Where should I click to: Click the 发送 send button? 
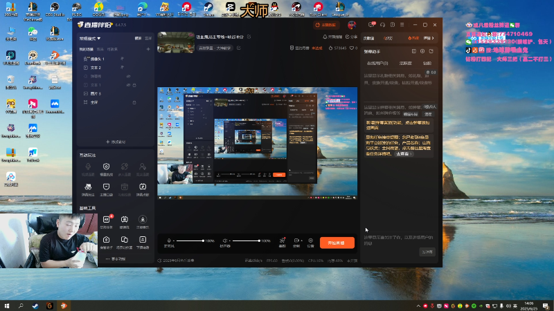pyautogui.click(x=427, y=252)
